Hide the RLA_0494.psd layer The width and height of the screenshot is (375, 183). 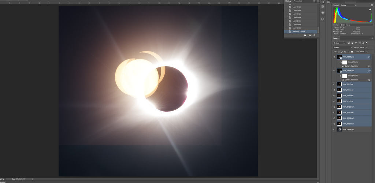pos(334,130)
